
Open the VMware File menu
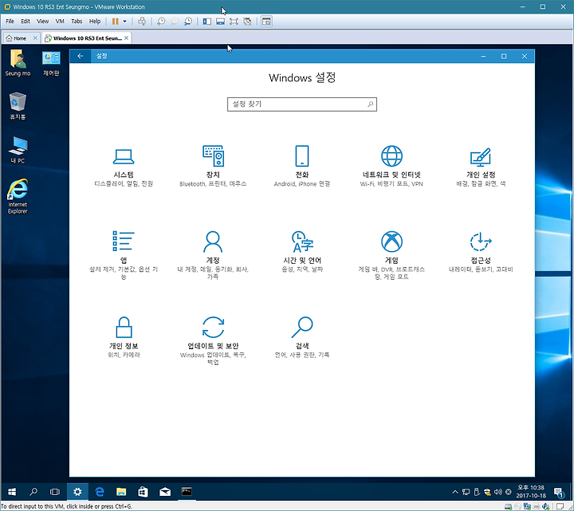(10, 22)
